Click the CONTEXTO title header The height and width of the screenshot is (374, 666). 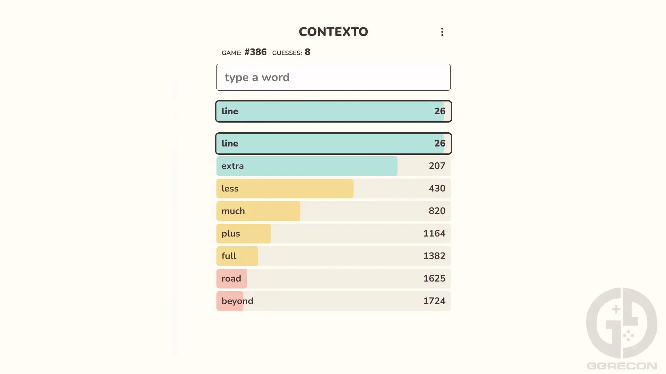pyautogui.click(x=333, y=32)
